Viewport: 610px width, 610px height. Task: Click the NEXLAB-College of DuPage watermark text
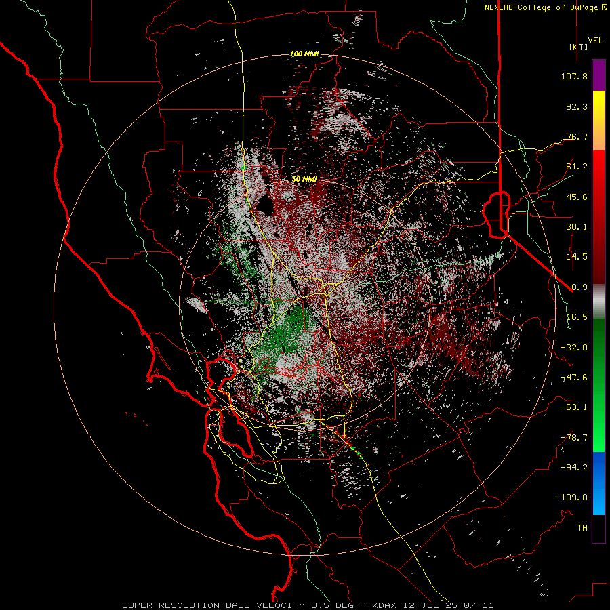click(x=545, y=7)
